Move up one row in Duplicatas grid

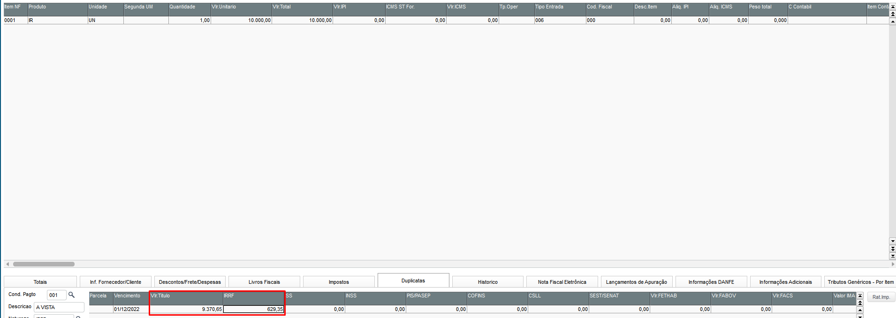(860, 310)
